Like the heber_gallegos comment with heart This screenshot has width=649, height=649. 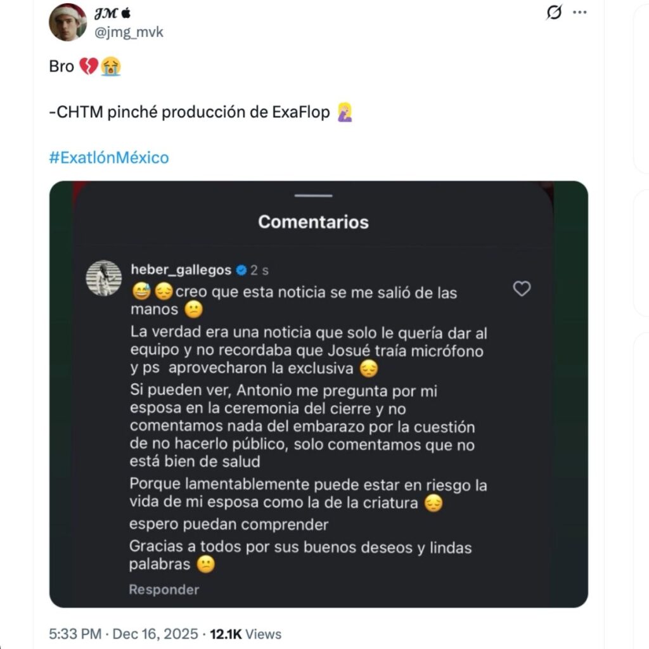click(x=522, y=289)
